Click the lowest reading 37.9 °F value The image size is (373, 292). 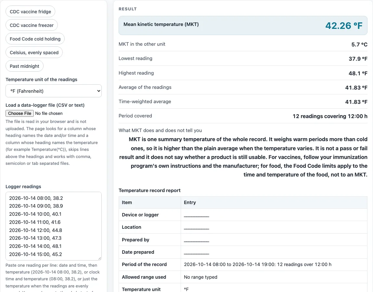(358, 59)
